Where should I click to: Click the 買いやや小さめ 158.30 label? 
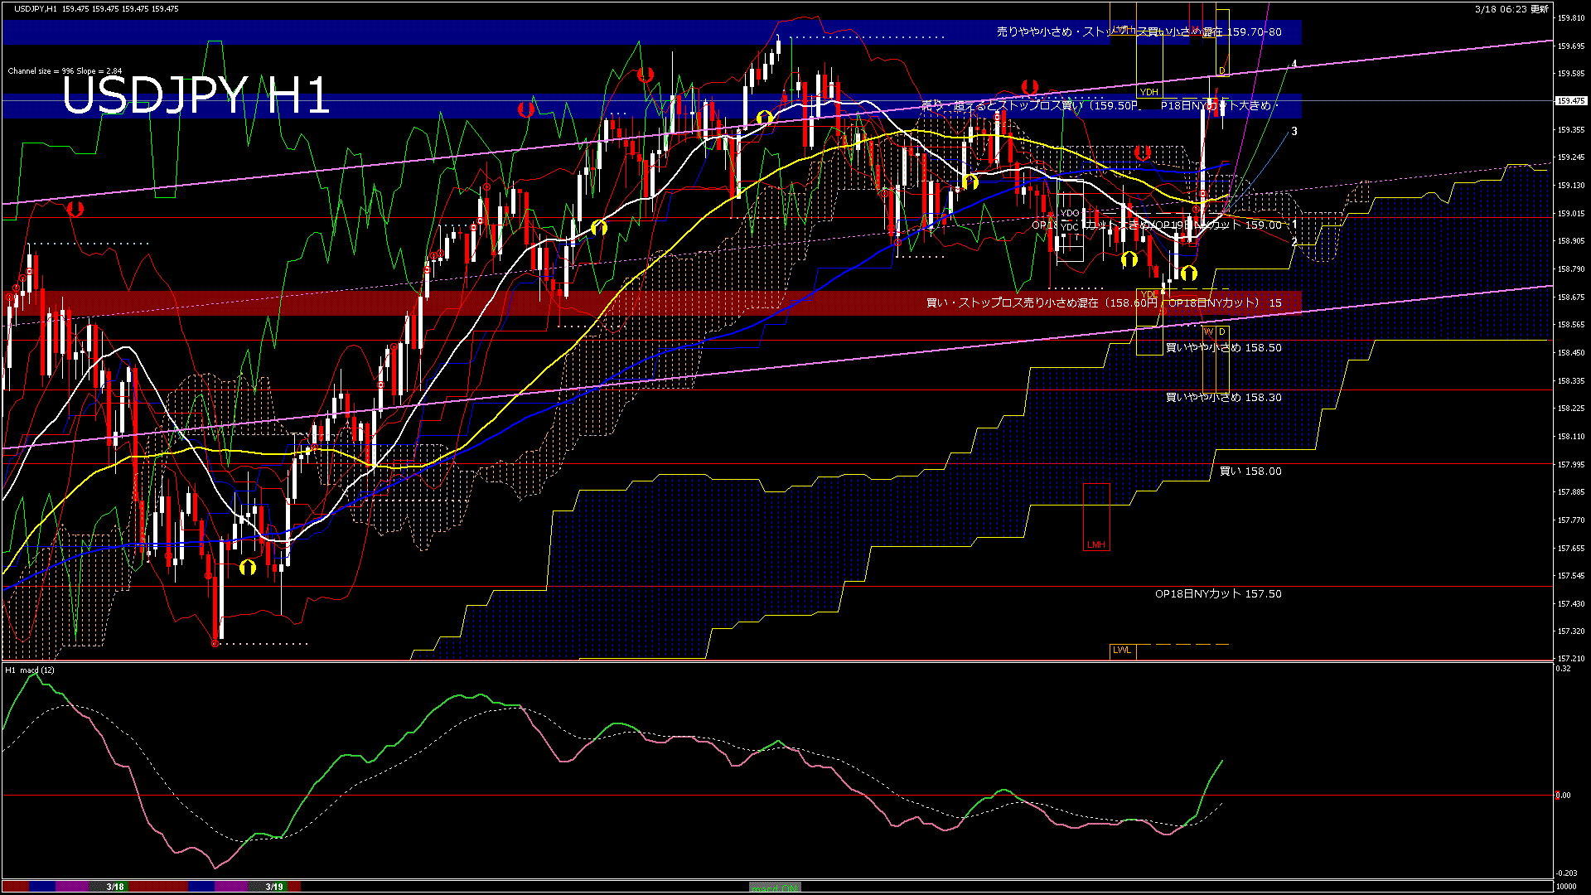click(x=1223, y=398)
